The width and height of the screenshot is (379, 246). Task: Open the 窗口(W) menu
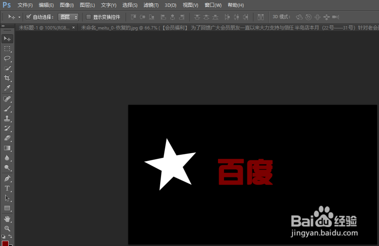point(213,5)
